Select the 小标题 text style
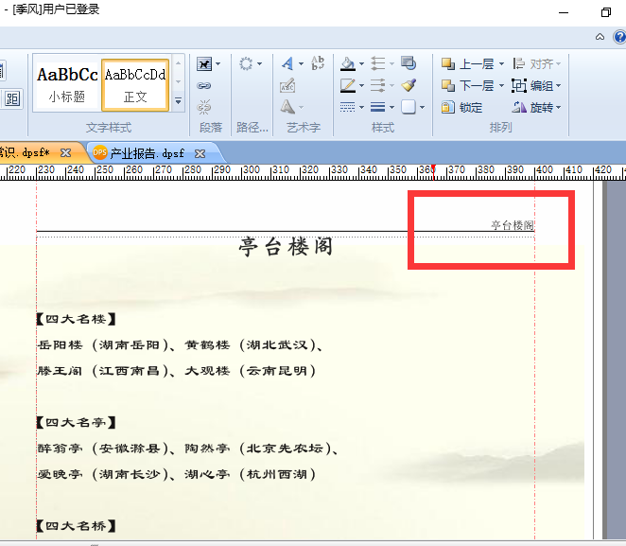 click(x=67, y=84)
